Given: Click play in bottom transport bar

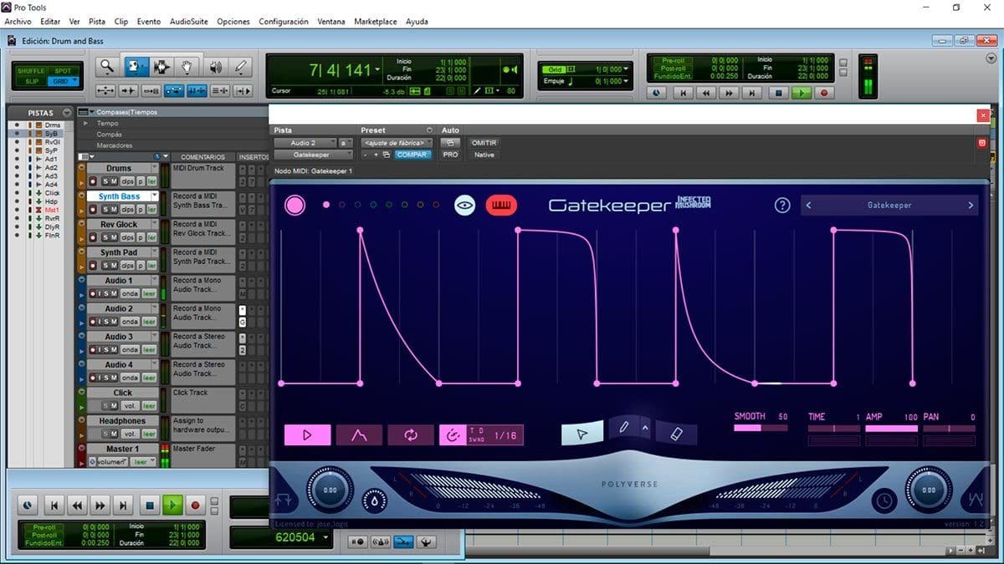Looking at the screenshot, I should (x=172, y=505).
